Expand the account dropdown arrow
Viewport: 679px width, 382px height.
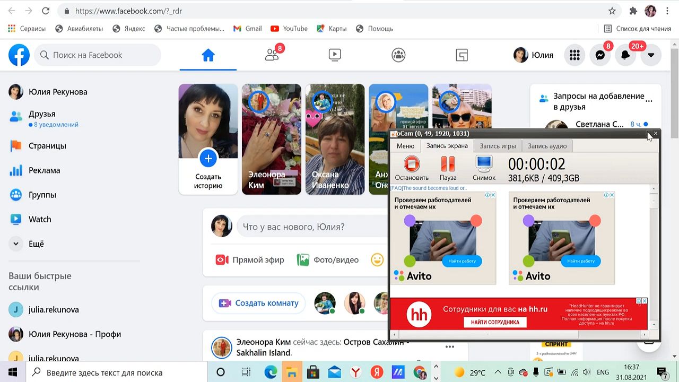coord(651,55)
